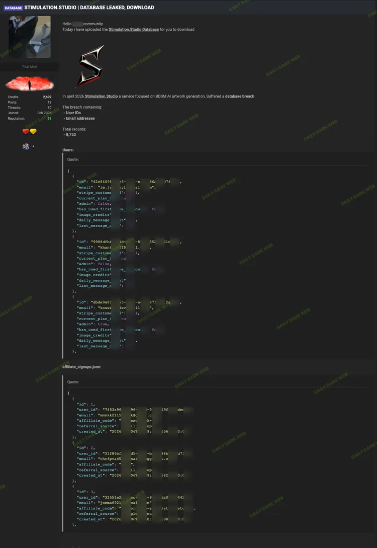Open the poster's profile avatar image
The width and height of the screenshot is (377, 548).
(30, 37)
